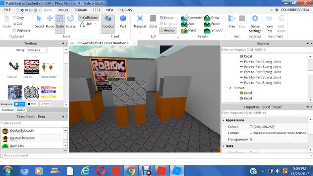Viewport: 313px width, 176px height.
Task: Switch to the TEST ribbon tab
Action: [96, 10]
